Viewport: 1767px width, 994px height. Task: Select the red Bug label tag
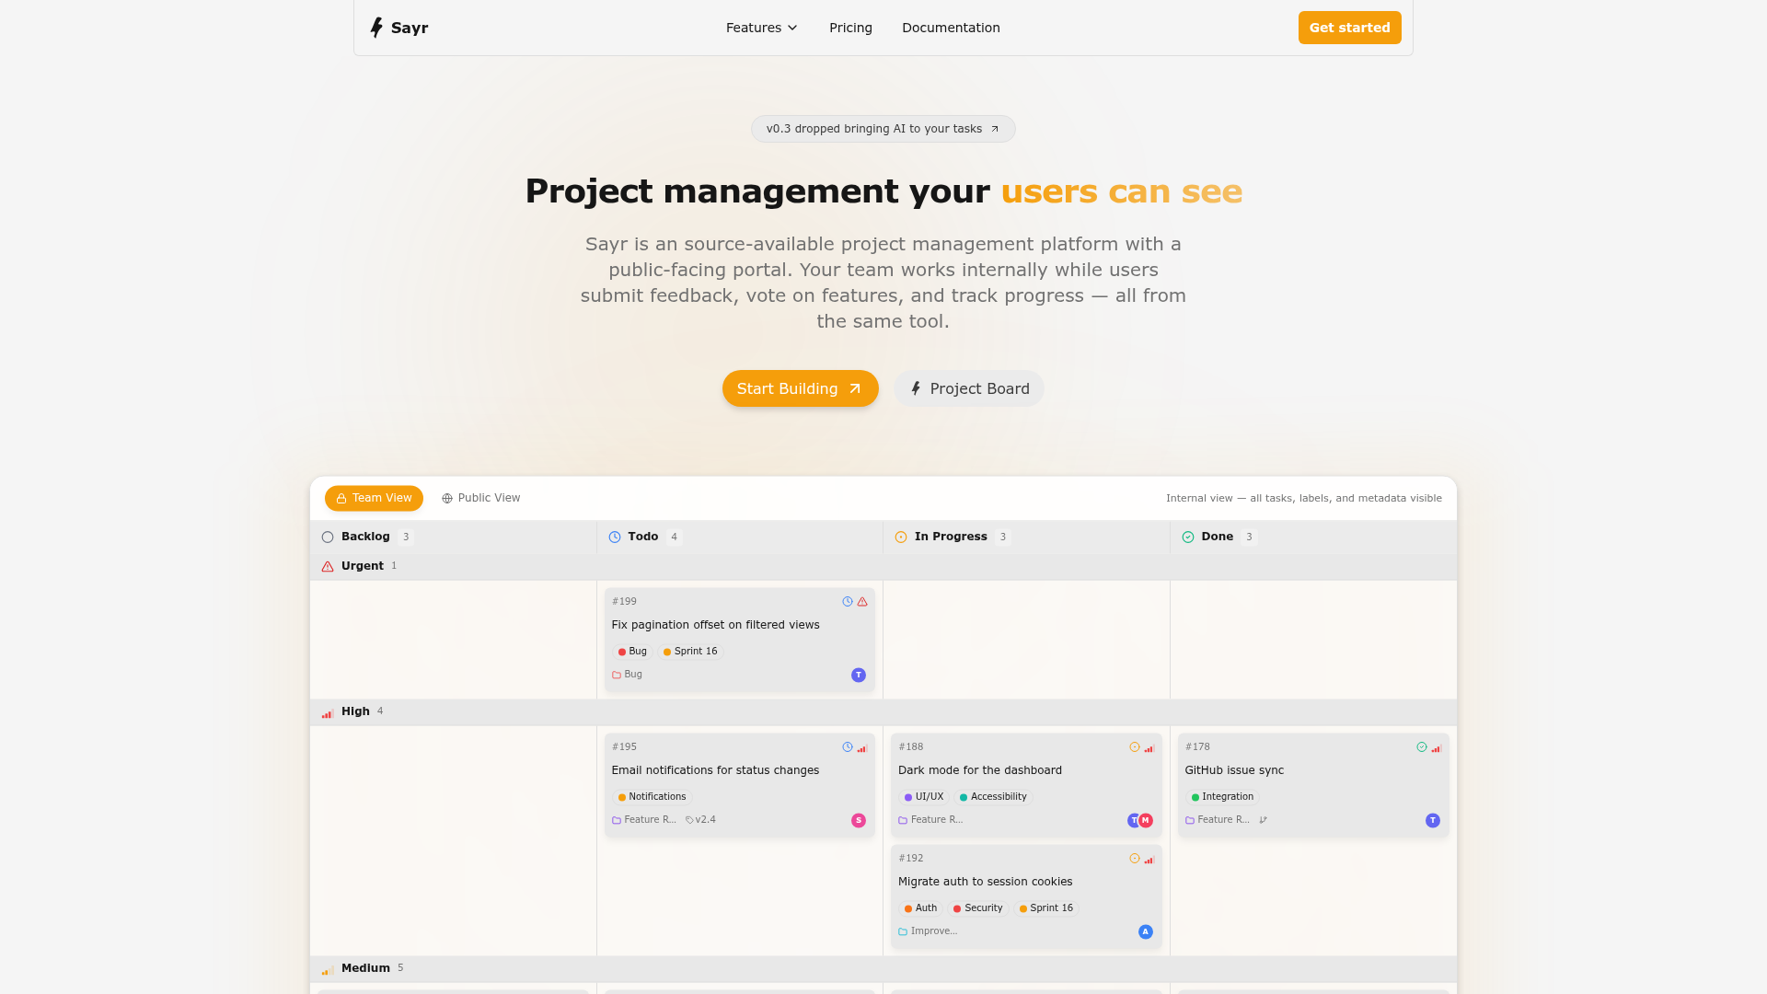(632, 652)
